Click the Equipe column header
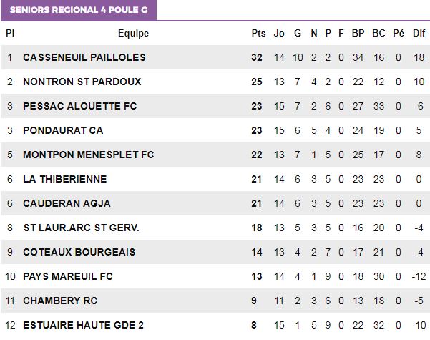The height and width of the screenshot is (340, 430). tap(133, 33)
